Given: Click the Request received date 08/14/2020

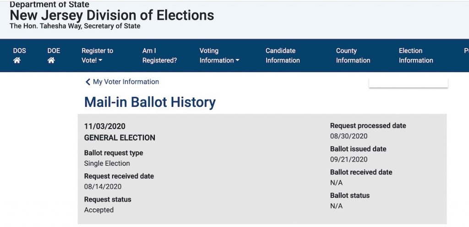Looking at the screenshot, I should 103,186.
